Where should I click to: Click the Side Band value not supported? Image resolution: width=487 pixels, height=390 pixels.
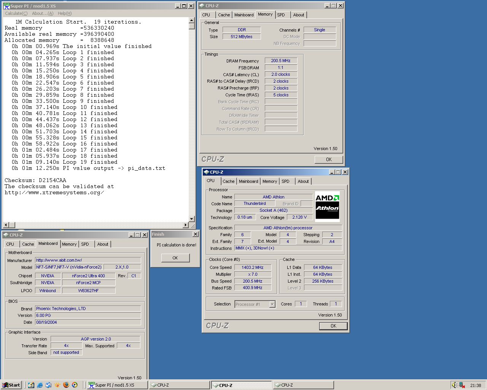(x=66, y=352)
